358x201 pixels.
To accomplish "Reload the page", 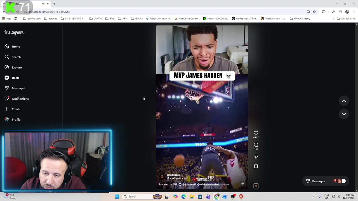I will [x=17, y=12].
